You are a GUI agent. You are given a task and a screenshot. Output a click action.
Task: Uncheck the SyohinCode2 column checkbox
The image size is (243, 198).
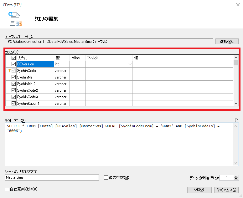[x=13, y=90]
